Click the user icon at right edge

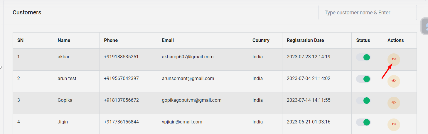click(x=425, y=26)
